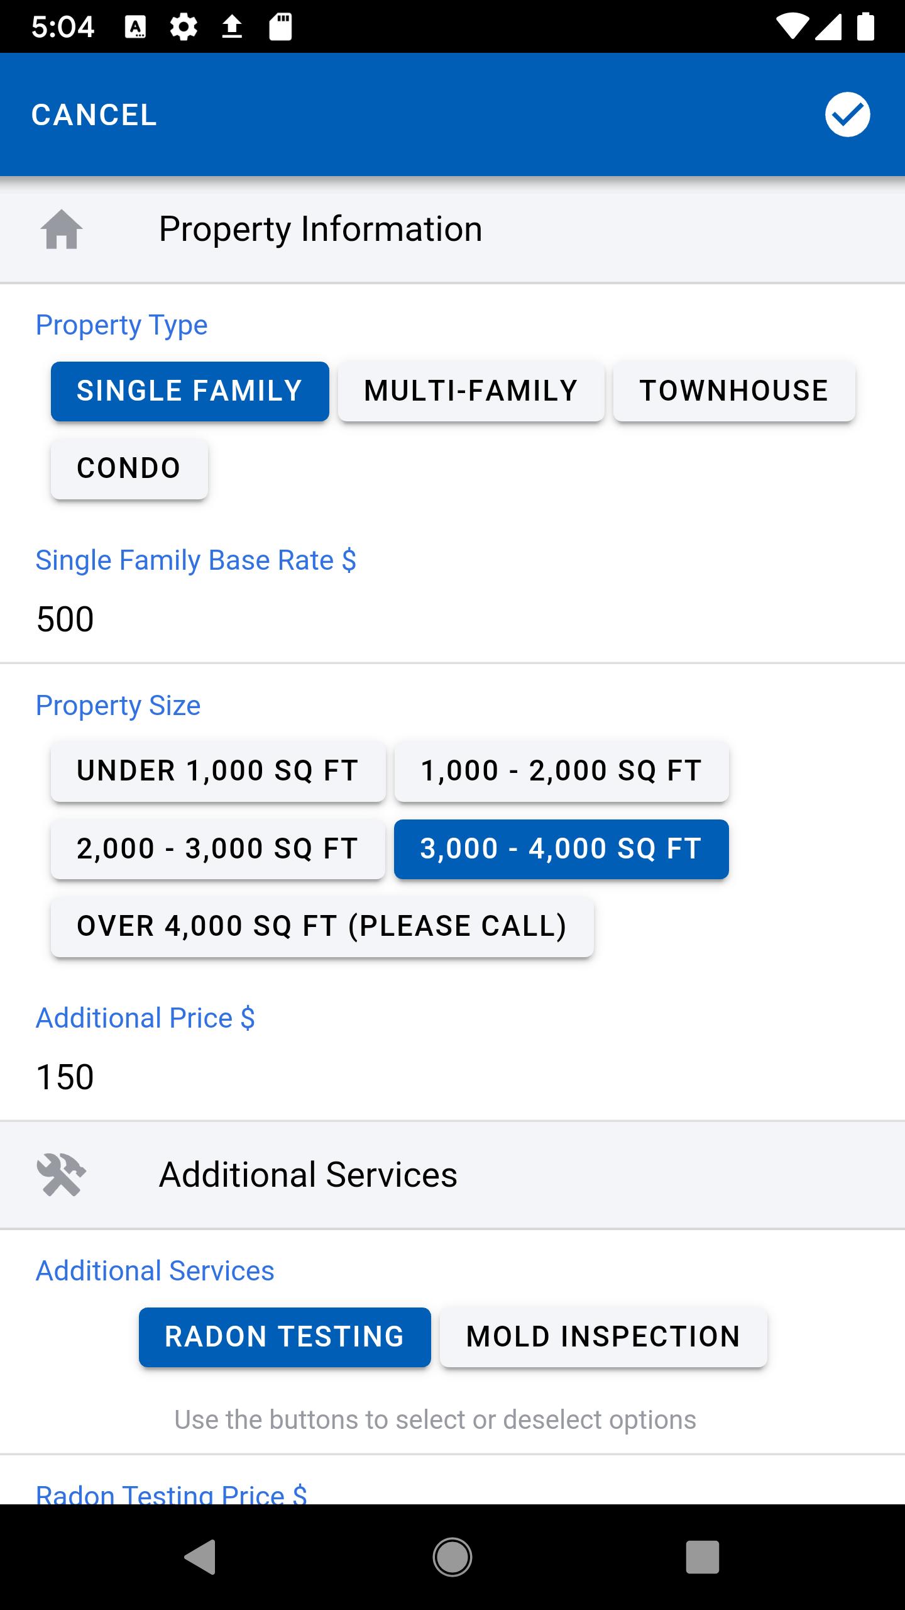
Task: Tap the checkmark confirm icon
Action: pos(847,114)
